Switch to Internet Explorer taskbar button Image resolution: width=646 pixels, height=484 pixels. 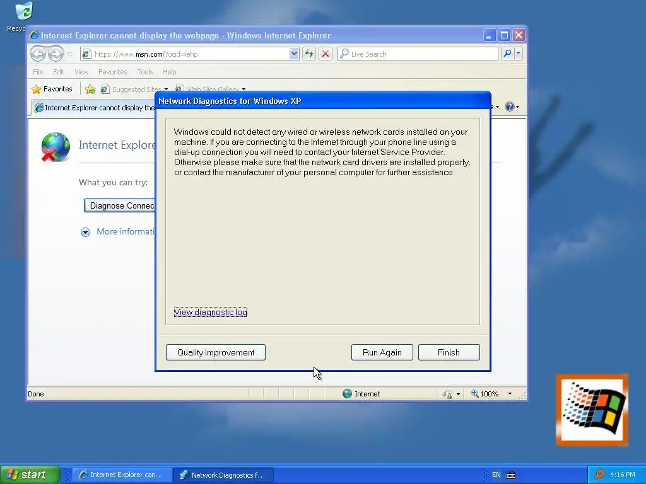[x=122, y=475]
